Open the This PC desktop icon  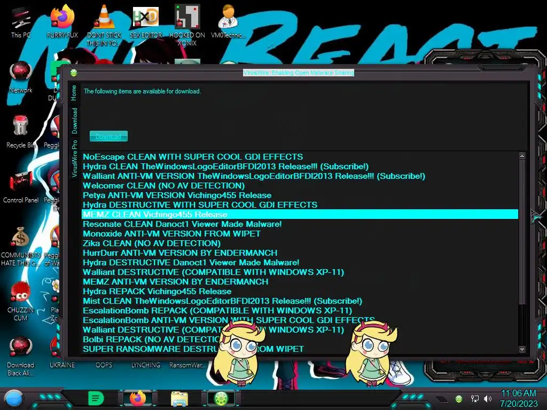point(21,21)
